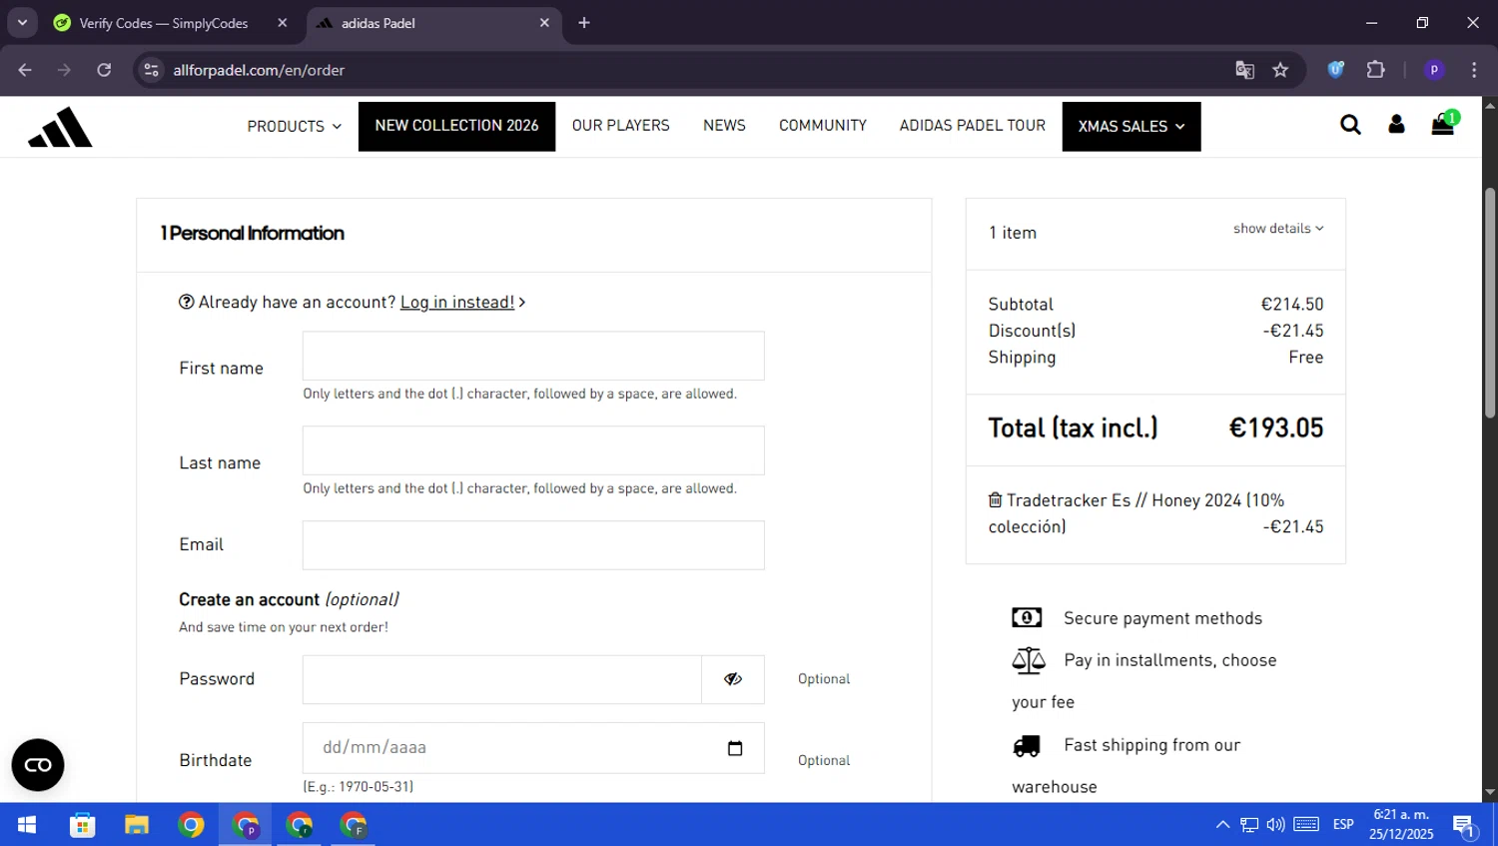The image size is (1498, 846).
Task: Open the site search magnifier icon
Action: pos(1350,125)
